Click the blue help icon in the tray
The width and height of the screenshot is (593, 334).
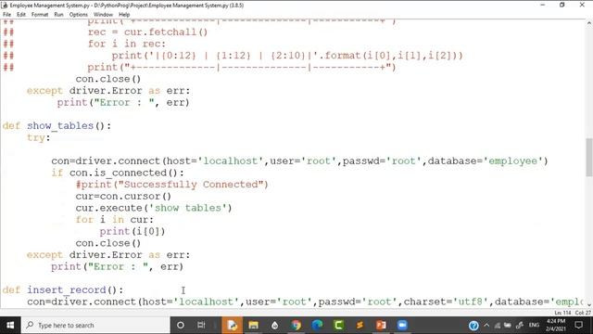473,326
